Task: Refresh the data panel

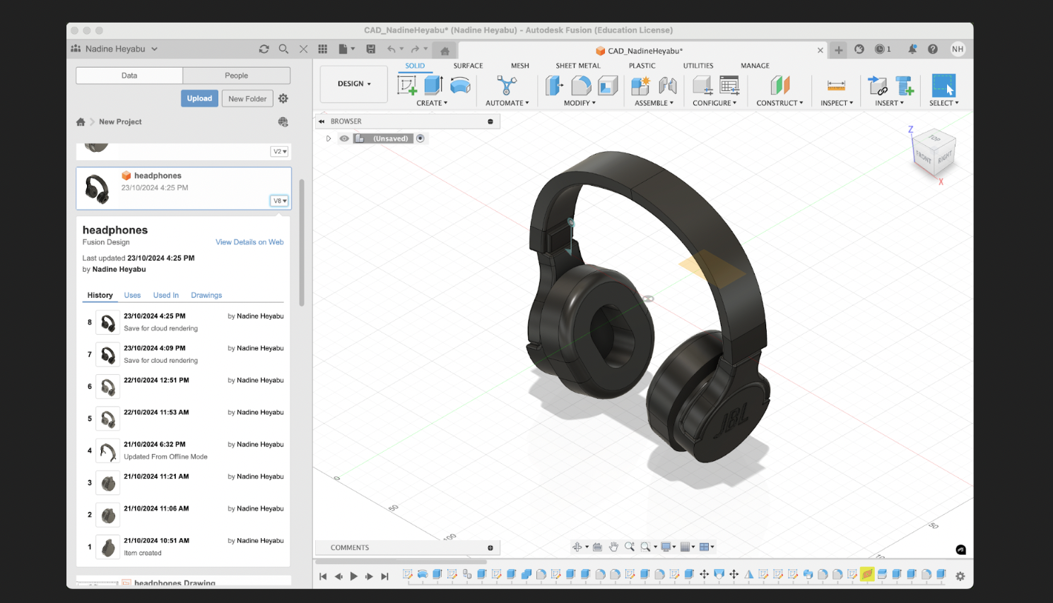Action: [264, 49]
